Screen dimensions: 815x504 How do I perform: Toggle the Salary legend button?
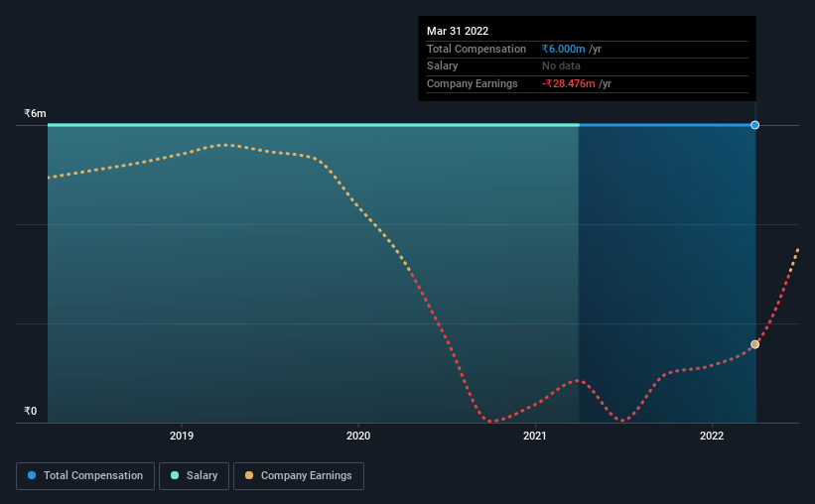[194, 476]
